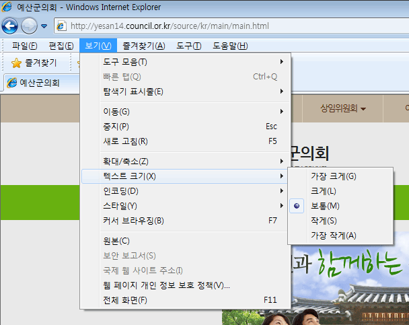Viewport: 409px width, 325px height.
Task: Open the recent pages history dropdown arrow
Action: point(44,26)
